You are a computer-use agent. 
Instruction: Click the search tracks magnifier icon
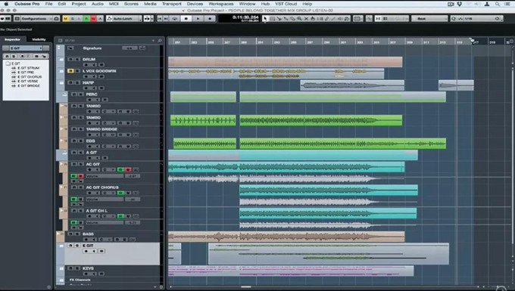coord(160,40)
